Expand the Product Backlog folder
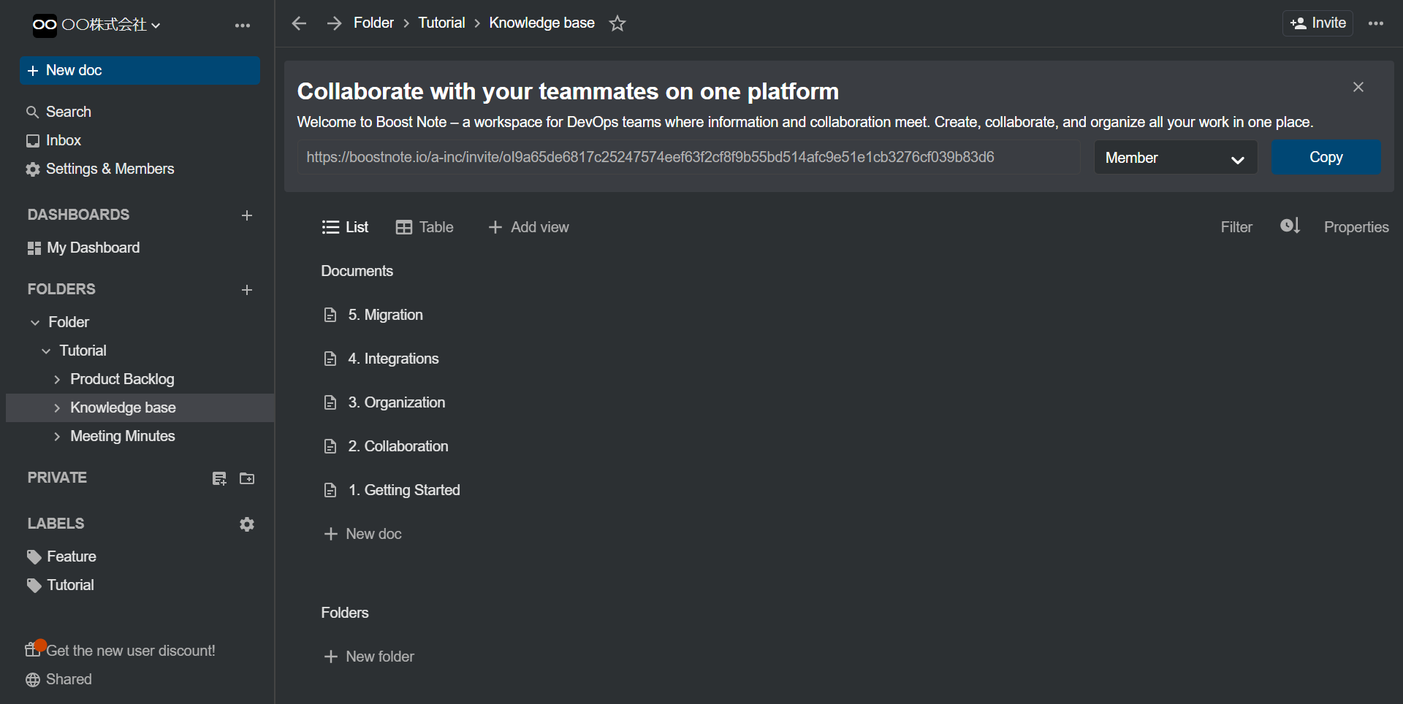This screenshot has height=704, width=1403. point(57,379)
